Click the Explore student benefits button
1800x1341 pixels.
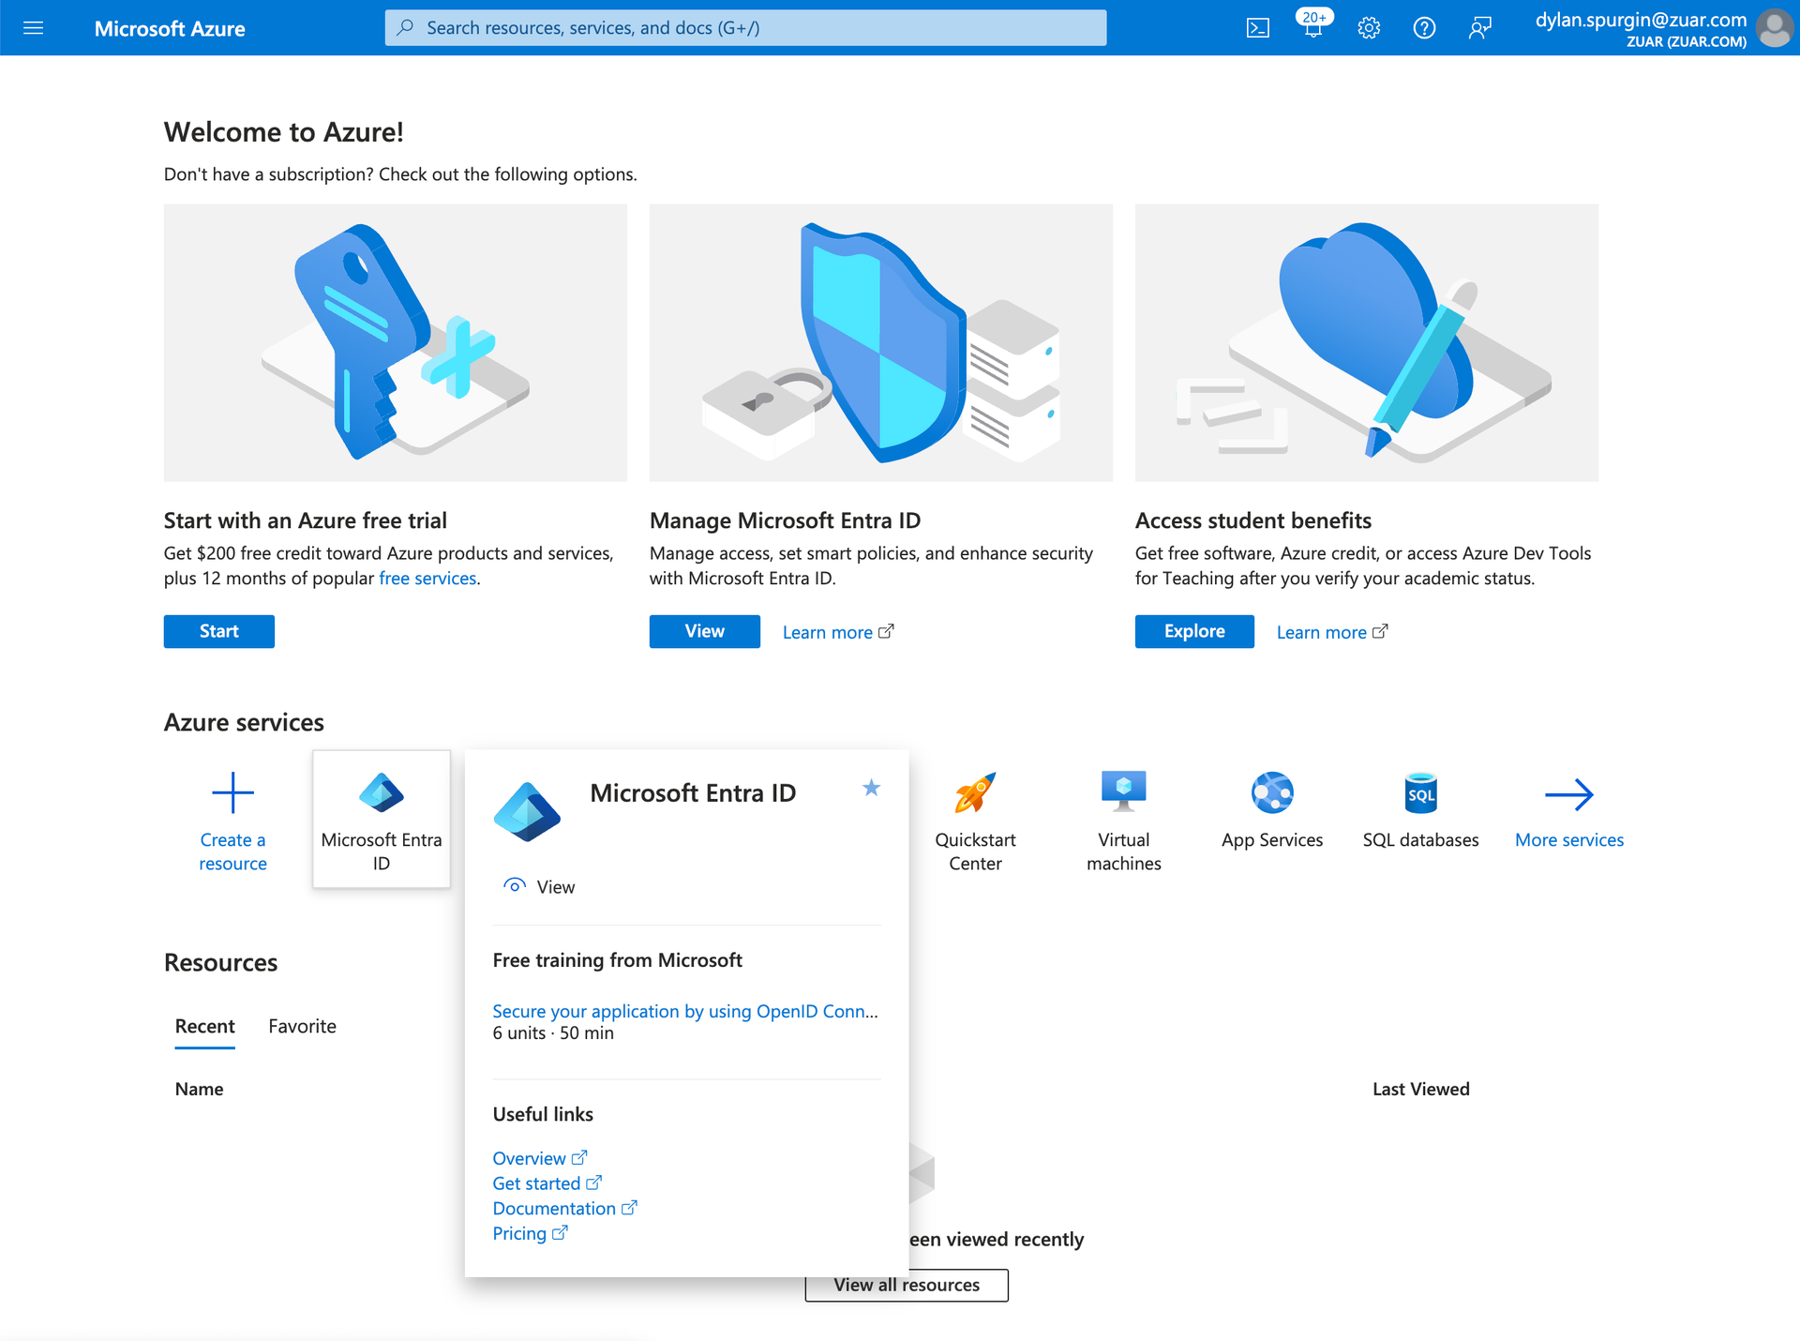click(1194, 631)
